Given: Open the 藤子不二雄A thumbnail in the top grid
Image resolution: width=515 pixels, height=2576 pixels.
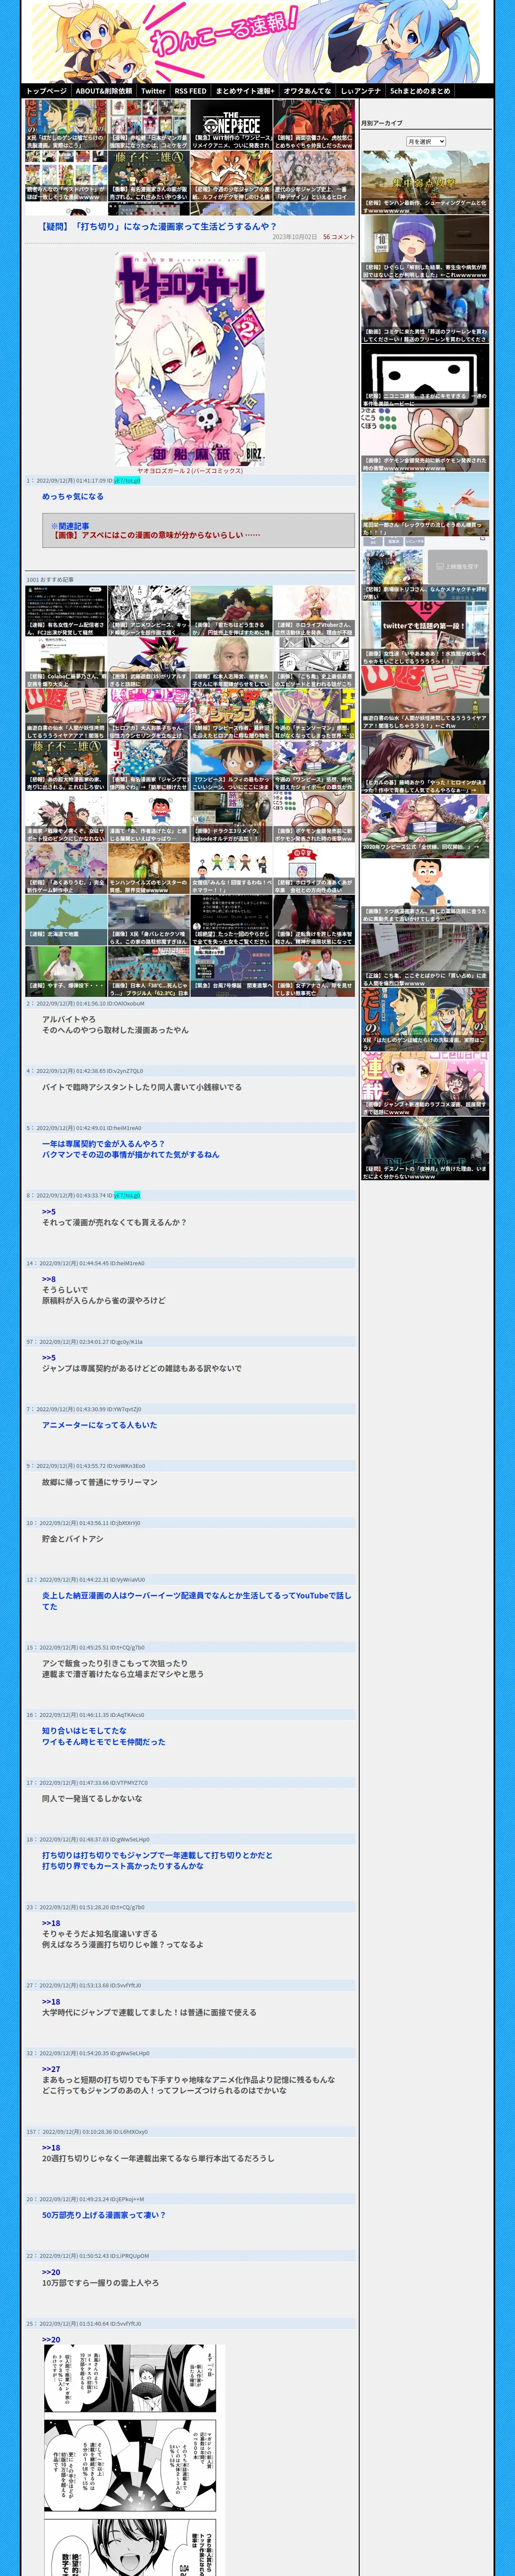Looking at the screenshot, I should [148, 176].
